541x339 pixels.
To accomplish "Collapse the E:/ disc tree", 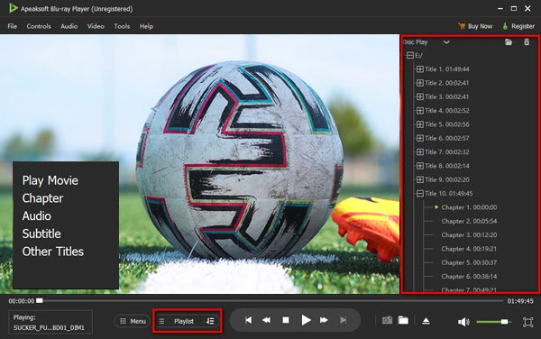I will (410, 55).
